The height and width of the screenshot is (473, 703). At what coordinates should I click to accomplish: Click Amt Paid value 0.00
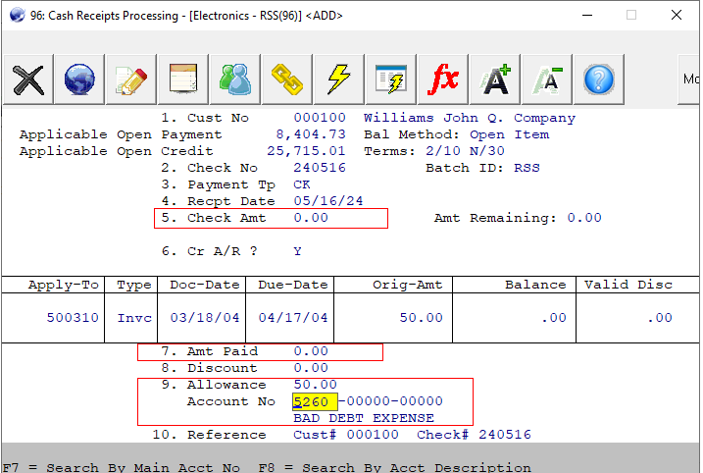pyautogui.click(x=311, y=351)
